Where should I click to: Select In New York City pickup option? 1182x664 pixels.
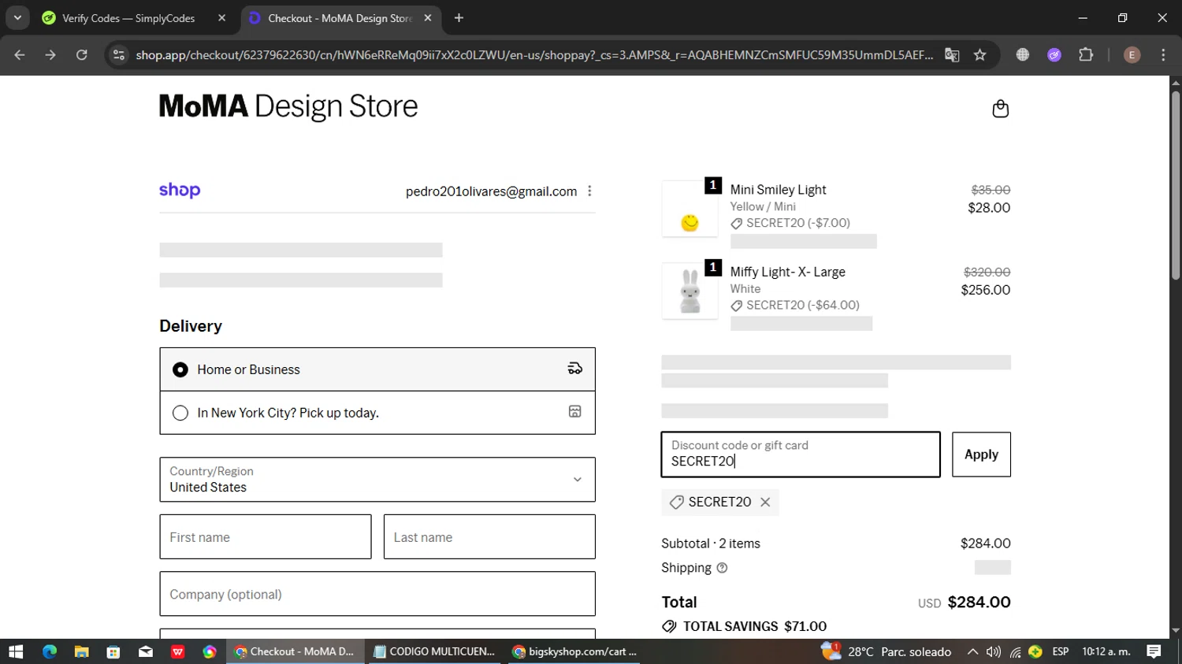377,413
